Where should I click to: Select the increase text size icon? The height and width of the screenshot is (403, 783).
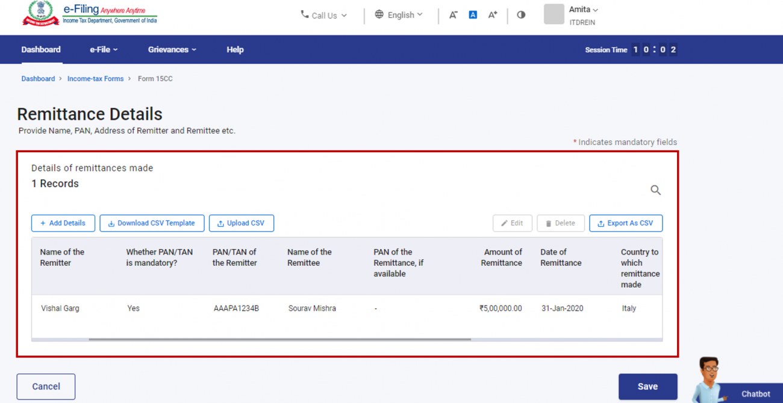(x=493, y=14)
